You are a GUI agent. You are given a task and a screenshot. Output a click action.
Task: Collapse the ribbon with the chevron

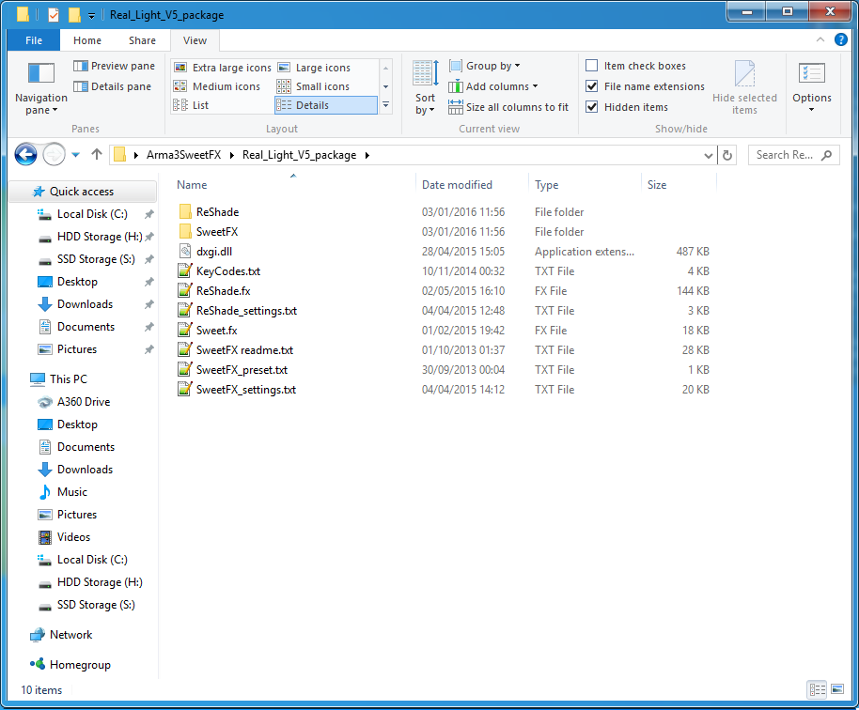point(820,39)
